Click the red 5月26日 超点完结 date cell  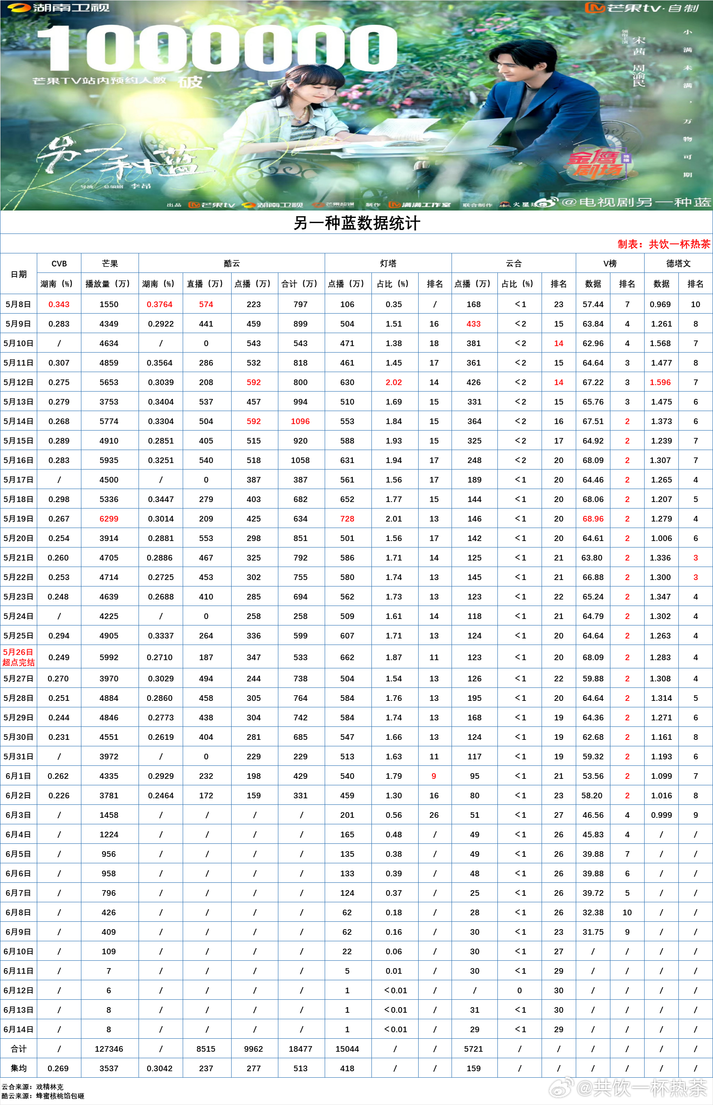click(x=19, y=657)
